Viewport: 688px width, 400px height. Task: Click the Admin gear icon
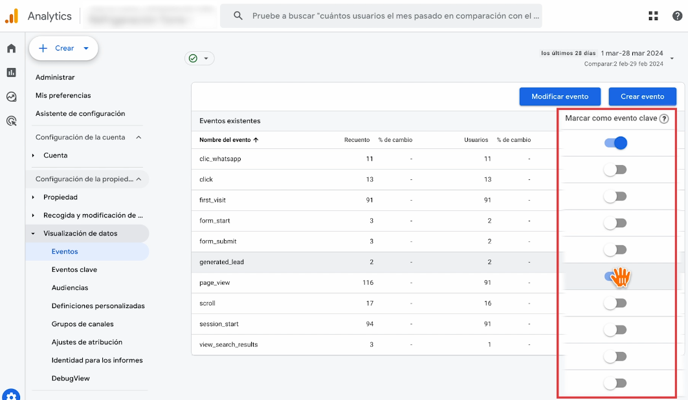click(11, 394)
